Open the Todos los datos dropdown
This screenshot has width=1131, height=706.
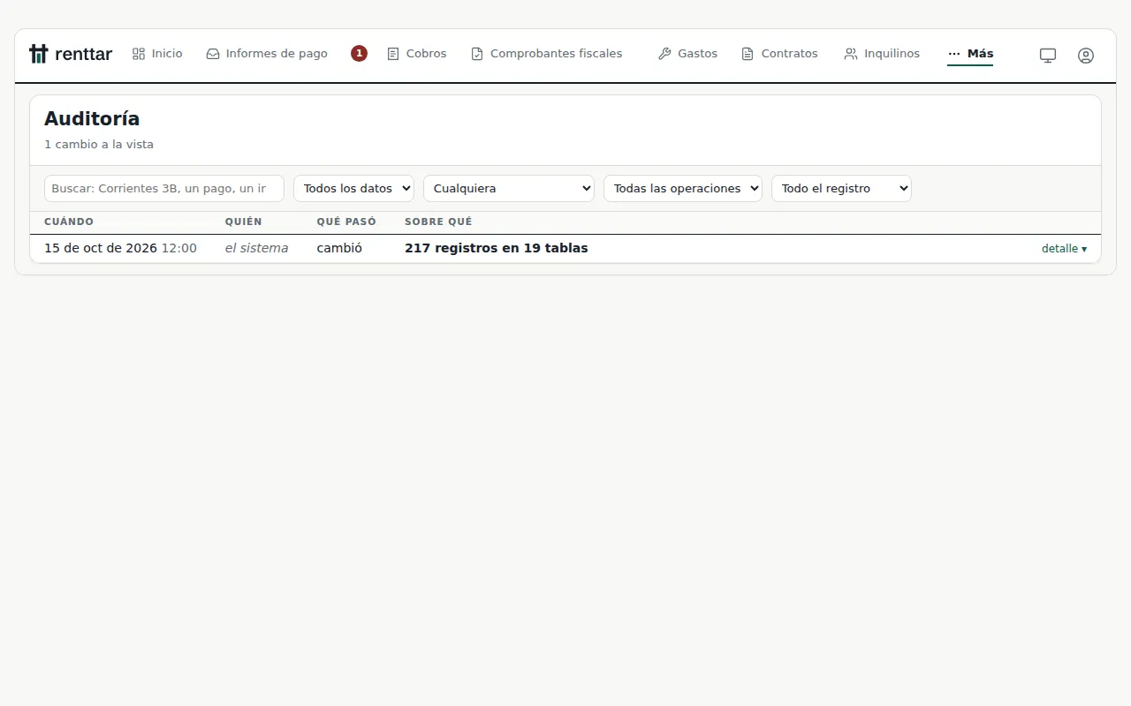click(353, 188)
